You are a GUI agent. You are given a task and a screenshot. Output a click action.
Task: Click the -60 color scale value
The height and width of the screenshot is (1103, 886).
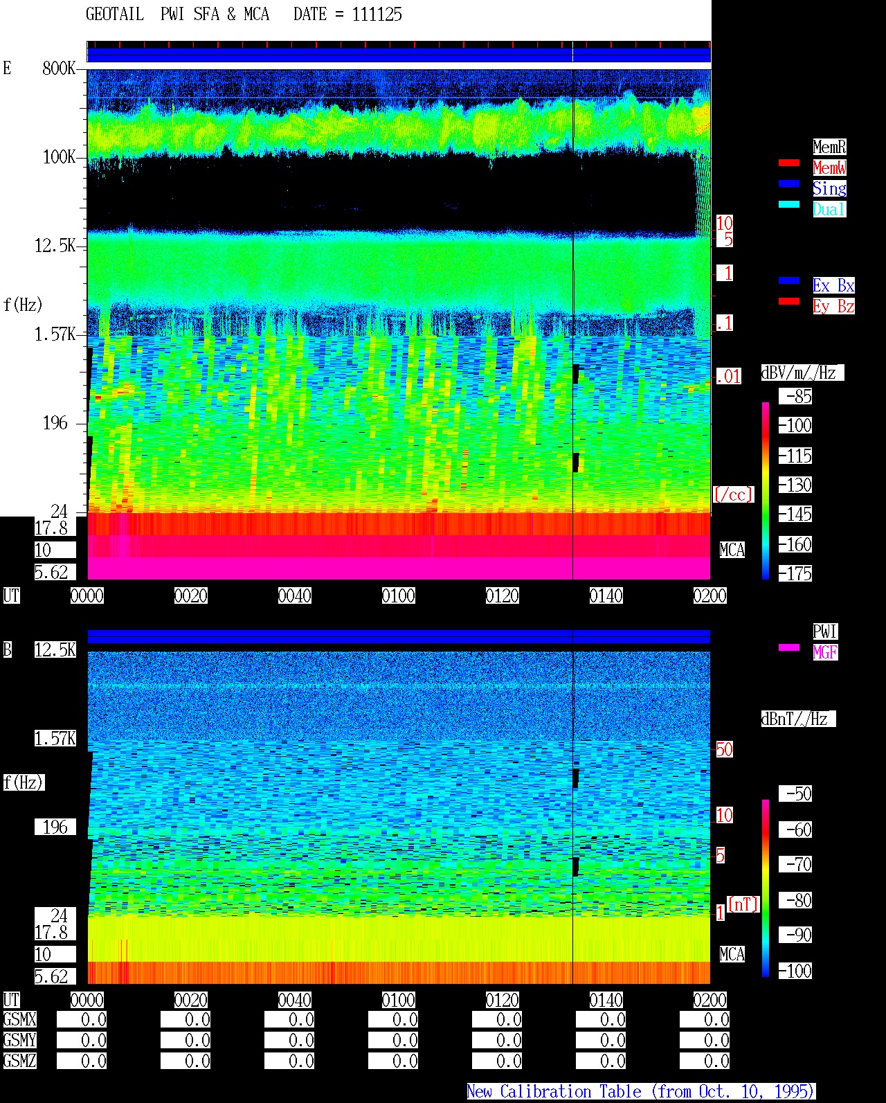[795, 830]
